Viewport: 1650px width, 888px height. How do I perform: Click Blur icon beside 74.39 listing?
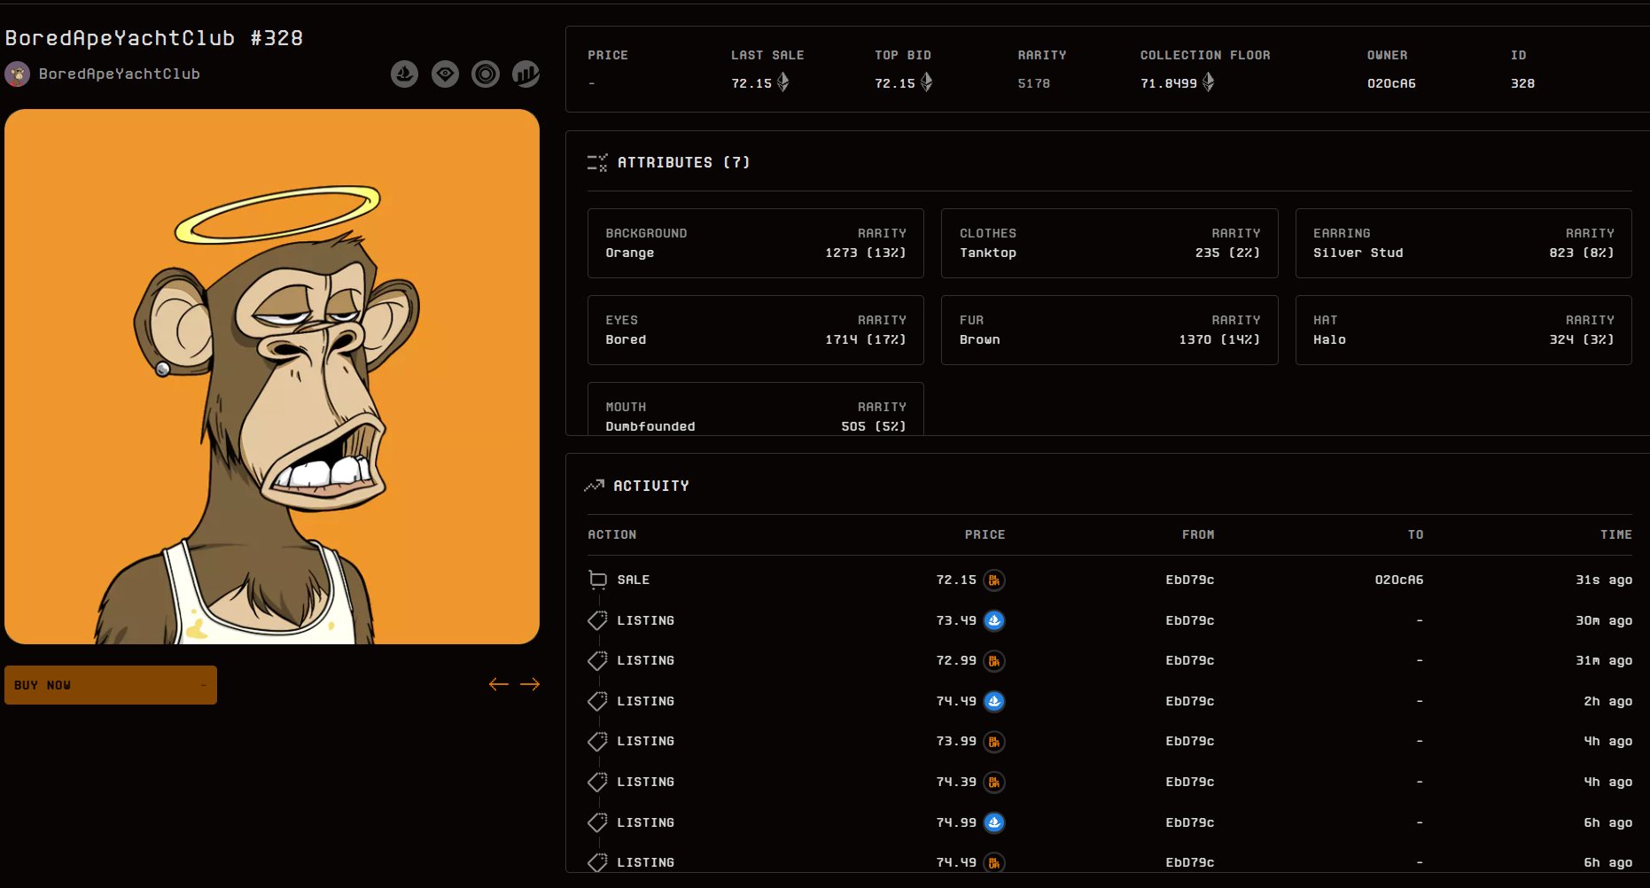coord(994,783)
